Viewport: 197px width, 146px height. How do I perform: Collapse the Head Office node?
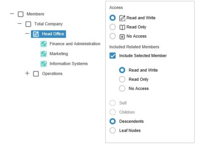[x=27, y=33]
